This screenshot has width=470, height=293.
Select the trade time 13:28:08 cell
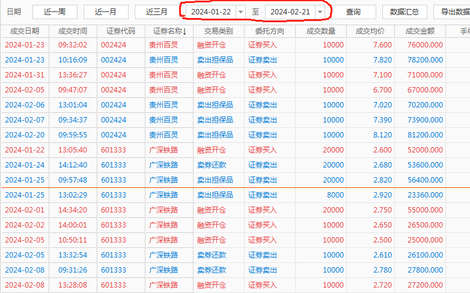[x=73, y=285]
